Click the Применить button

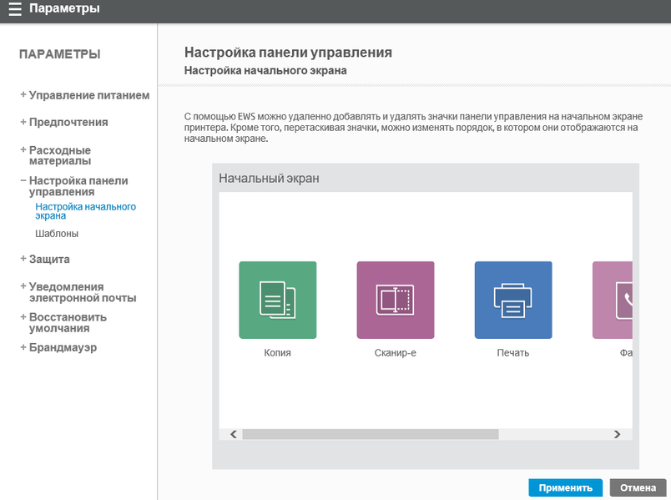[565, 488]
